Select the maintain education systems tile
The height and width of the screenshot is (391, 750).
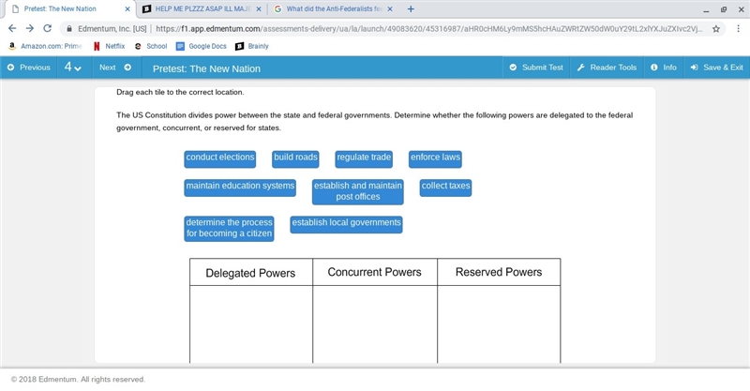click(240, 188)
